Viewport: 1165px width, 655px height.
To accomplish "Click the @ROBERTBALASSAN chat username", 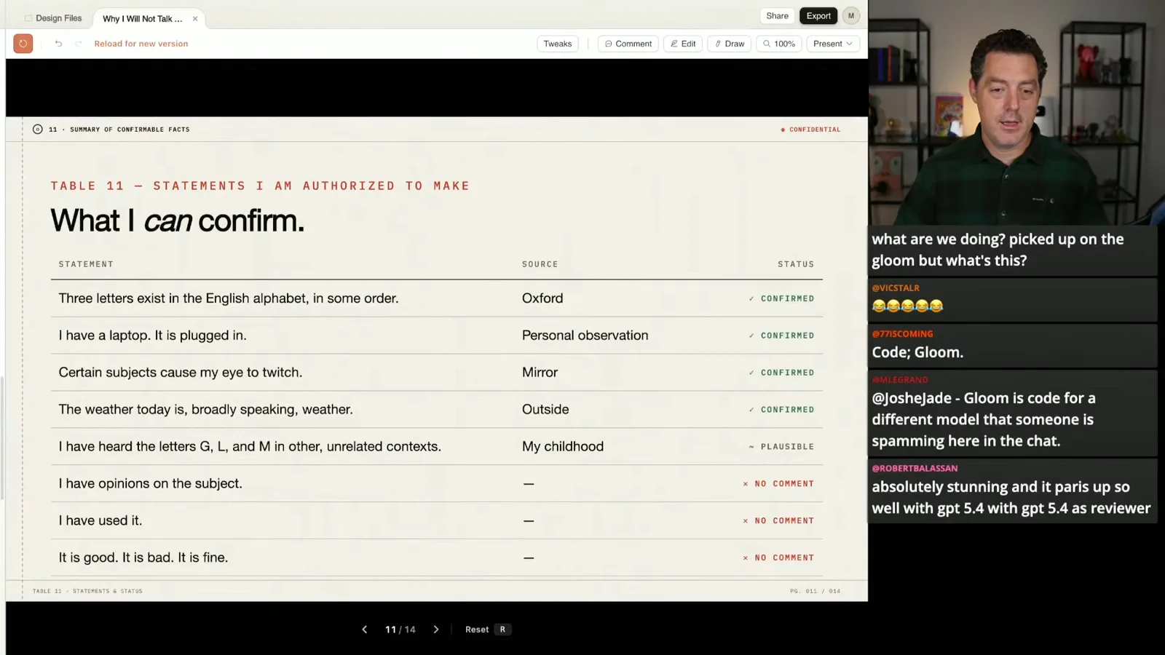I will point(915,469).
